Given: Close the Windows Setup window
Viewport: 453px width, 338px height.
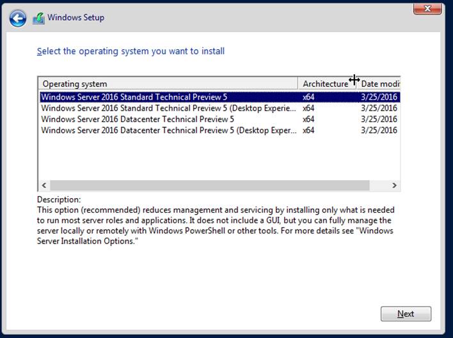Looking at the screenshot, I should point(427,9).
